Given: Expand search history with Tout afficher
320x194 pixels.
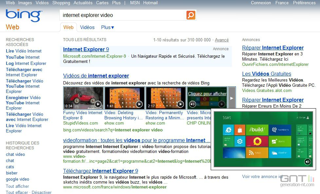Looking at the screenshot, I should 17,186.
